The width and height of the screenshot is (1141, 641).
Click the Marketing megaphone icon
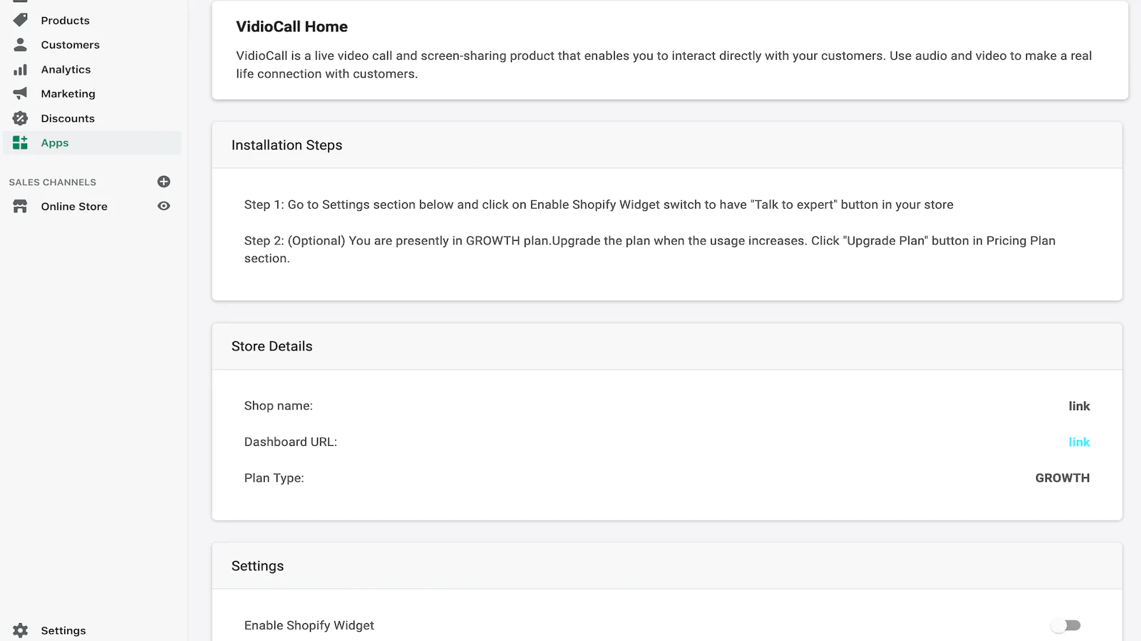pos(20,93)
